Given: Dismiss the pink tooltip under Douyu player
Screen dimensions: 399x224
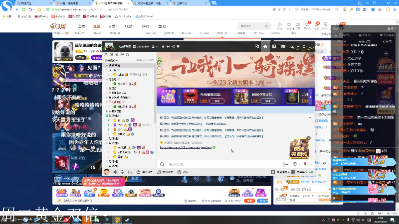Looking at the screenshot, I should (122, 180).
